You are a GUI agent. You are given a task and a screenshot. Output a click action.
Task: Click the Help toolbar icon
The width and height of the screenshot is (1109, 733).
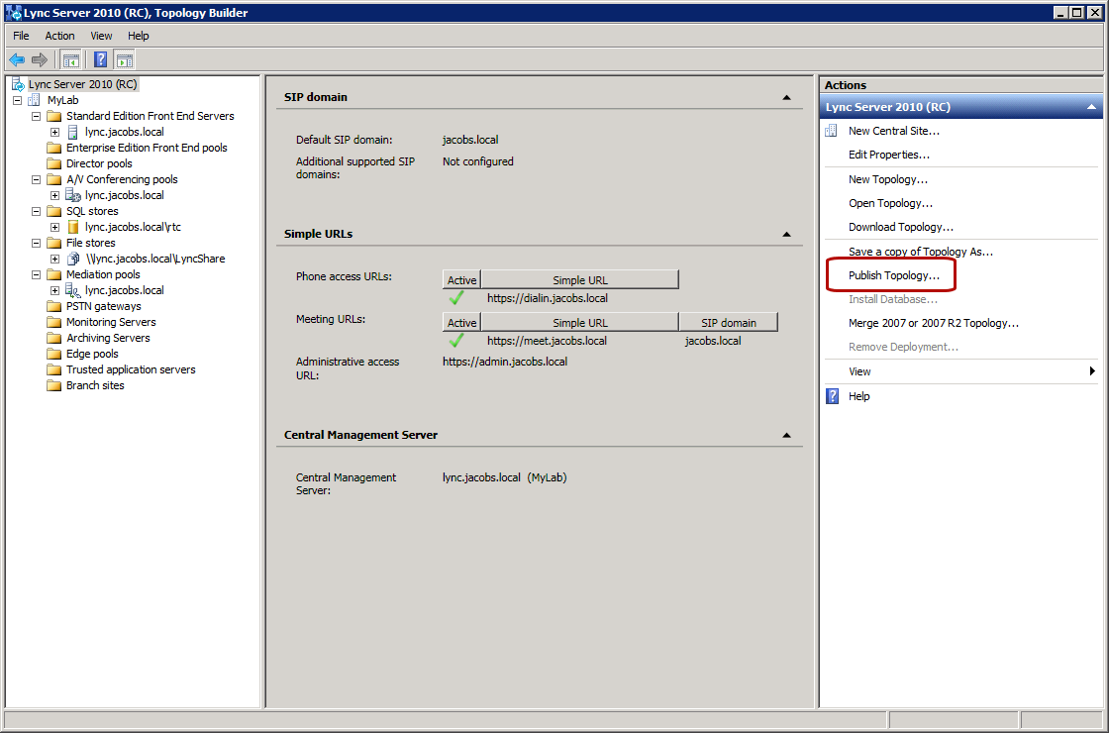coord(100,60)
